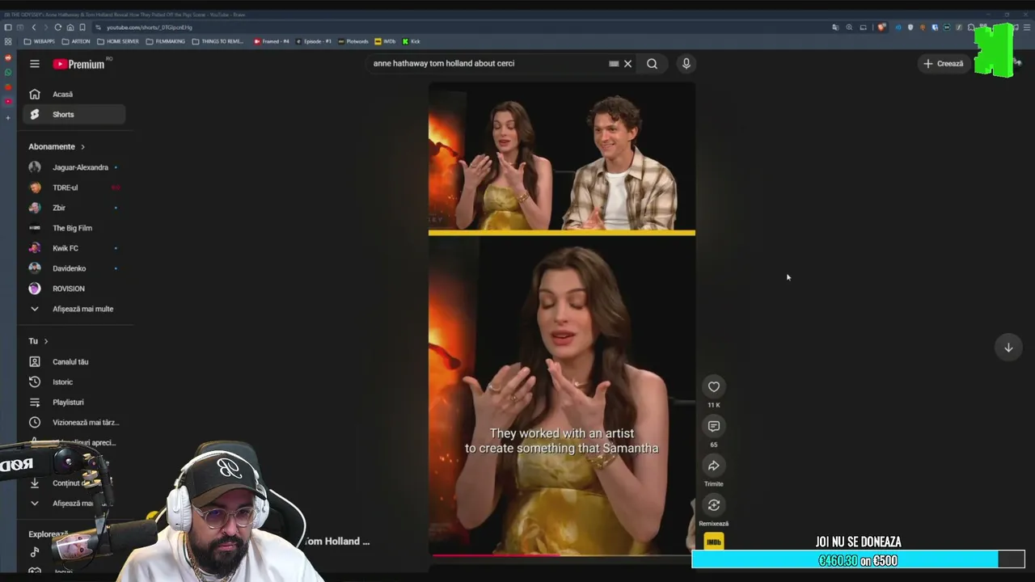Open the IMDb bookmark
Image resolution: width=1035 pixels, height=582 pixels.
(385, 41)
